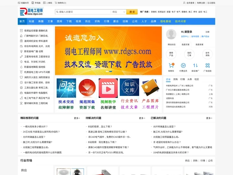Select the 下载 navigation item
This screenshot has height=175, width=233.
[69, 21]
